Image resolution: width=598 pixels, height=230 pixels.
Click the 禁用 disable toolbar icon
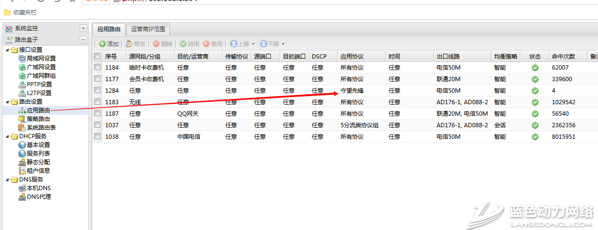[206, 44]
